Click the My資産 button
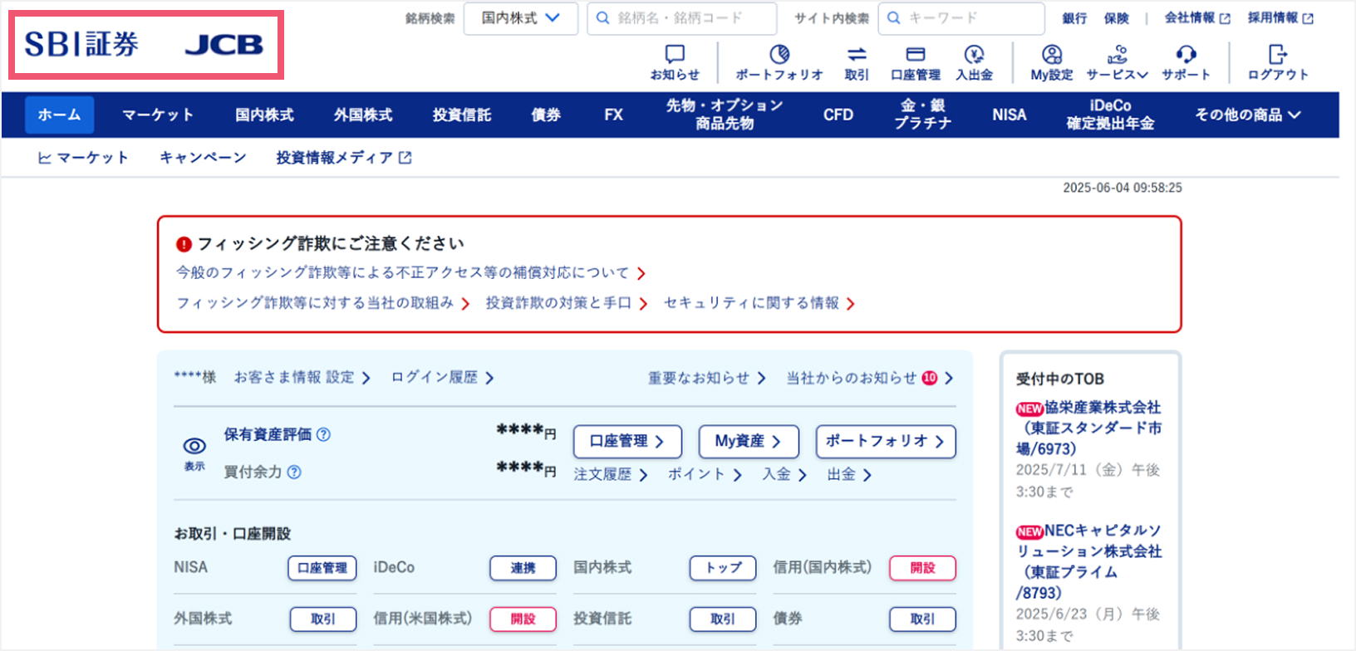 click(x=749, y=442)
